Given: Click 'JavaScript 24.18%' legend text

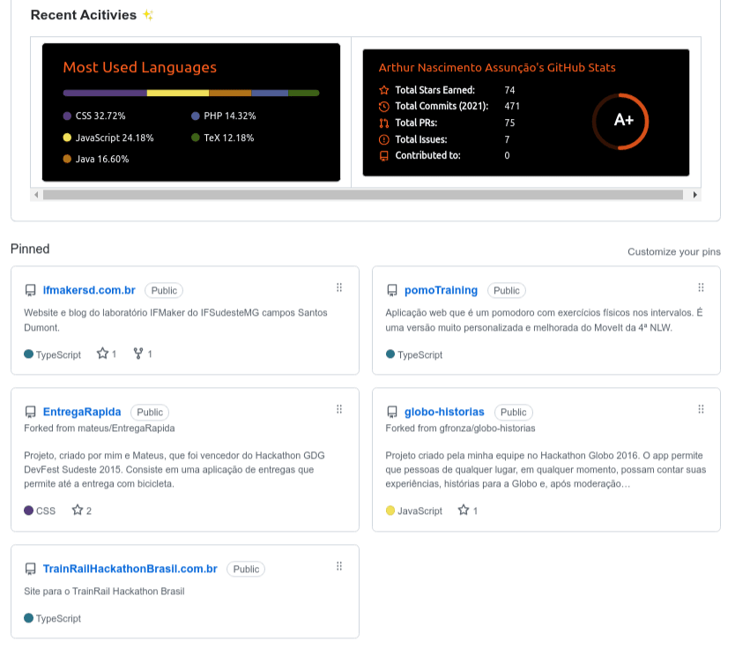Looking at the screenshot, I should pyautogui.click(x=115, y=138).
